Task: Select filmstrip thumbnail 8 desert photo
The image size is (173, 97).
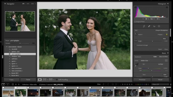Action: click(95, 93)
